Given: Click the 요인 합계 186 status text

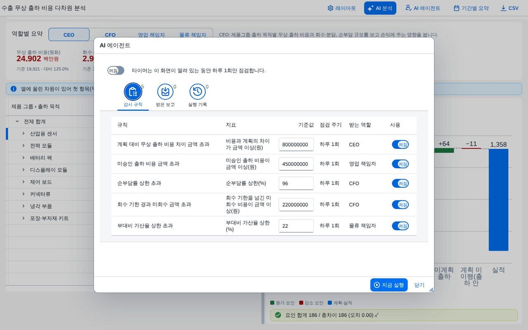Looking at the screenshot, I should 332,315.
